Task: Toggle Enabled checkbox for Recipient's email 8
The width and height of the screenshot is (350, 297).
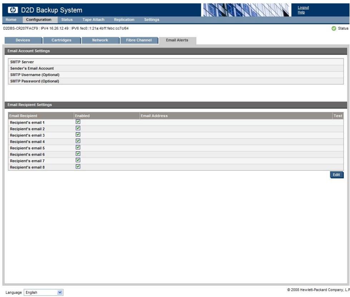Action: tap(78, 166)
